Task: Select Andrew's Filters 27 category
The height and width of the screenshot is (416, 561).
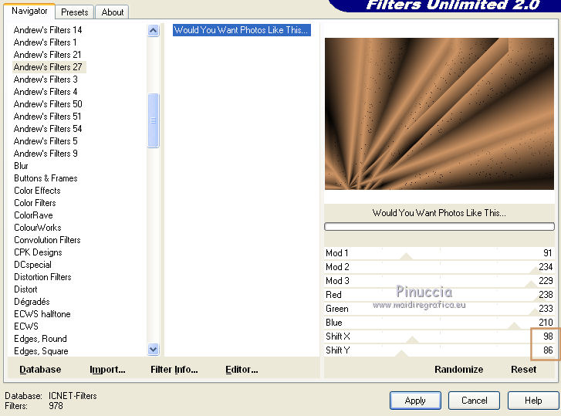Action: click(48, 67)
